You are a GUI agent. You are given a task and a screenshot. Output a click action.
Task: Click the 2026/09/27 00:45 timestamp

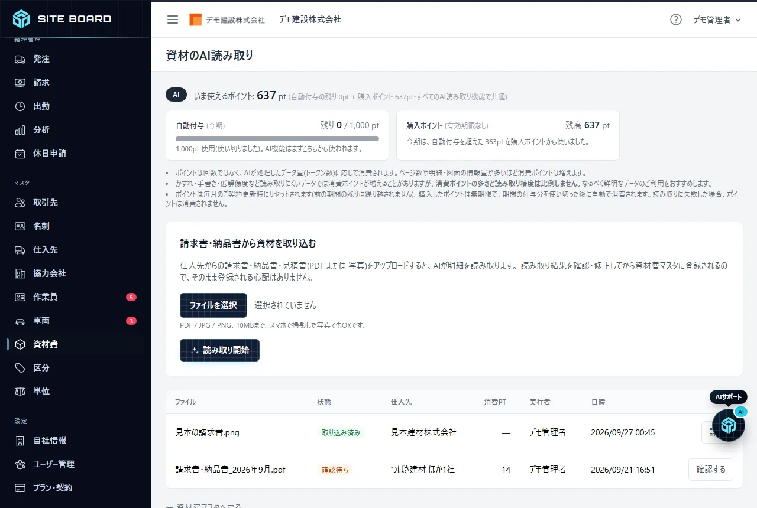point(623,432)
